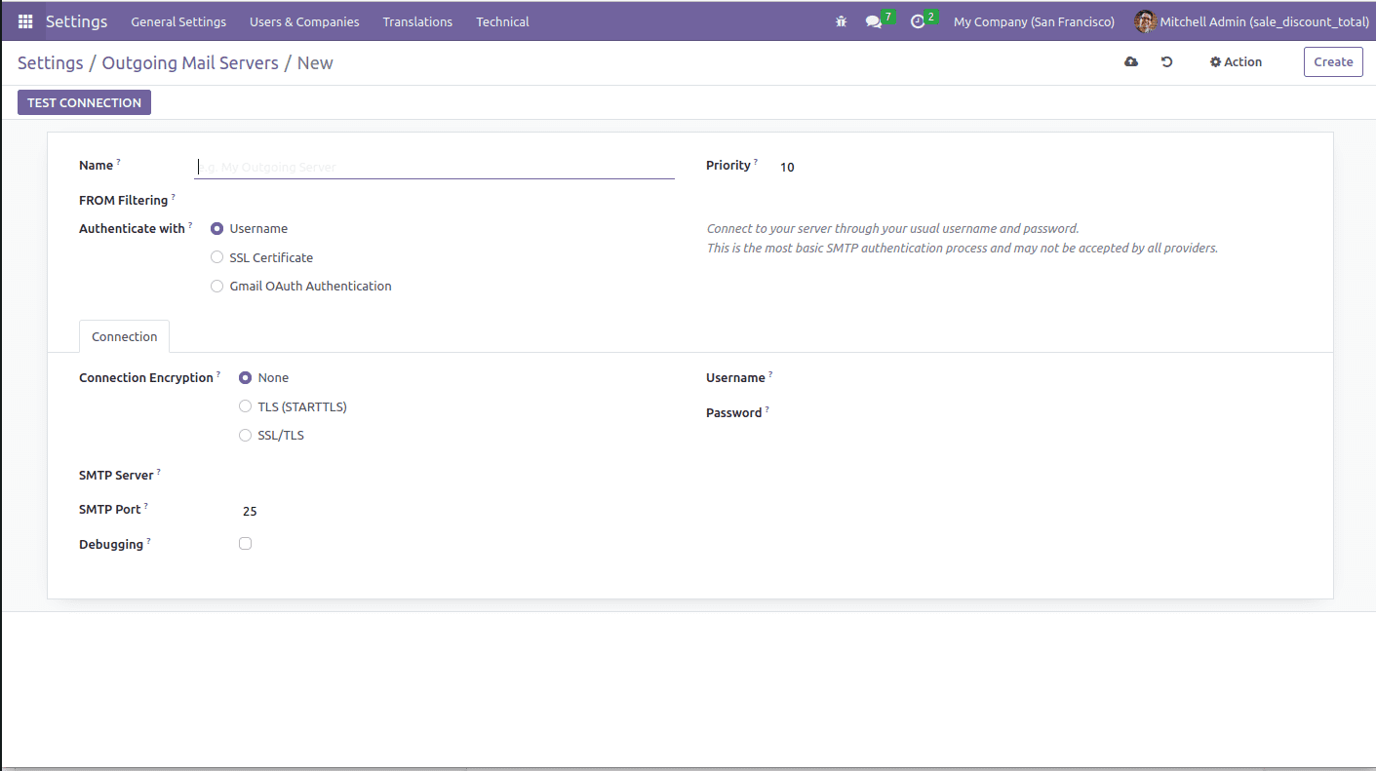Select SSL Certificate authentication option
The image size is (1376, 771).
(x=217, y=257)
